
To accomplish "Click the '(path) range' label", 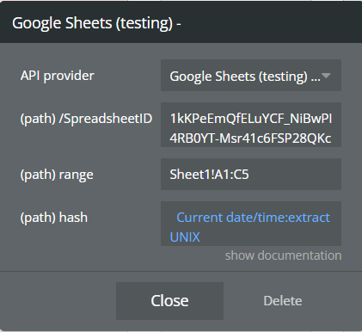I will [57, 175].
